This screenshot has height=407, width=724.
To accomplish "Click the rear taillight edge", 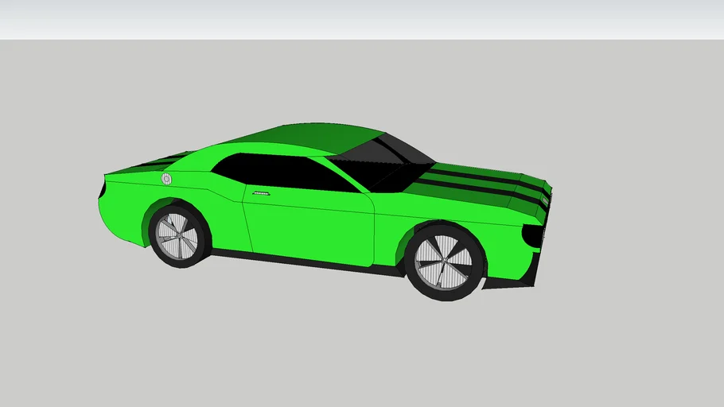I will pyautogui.click(x=102, y=189).
